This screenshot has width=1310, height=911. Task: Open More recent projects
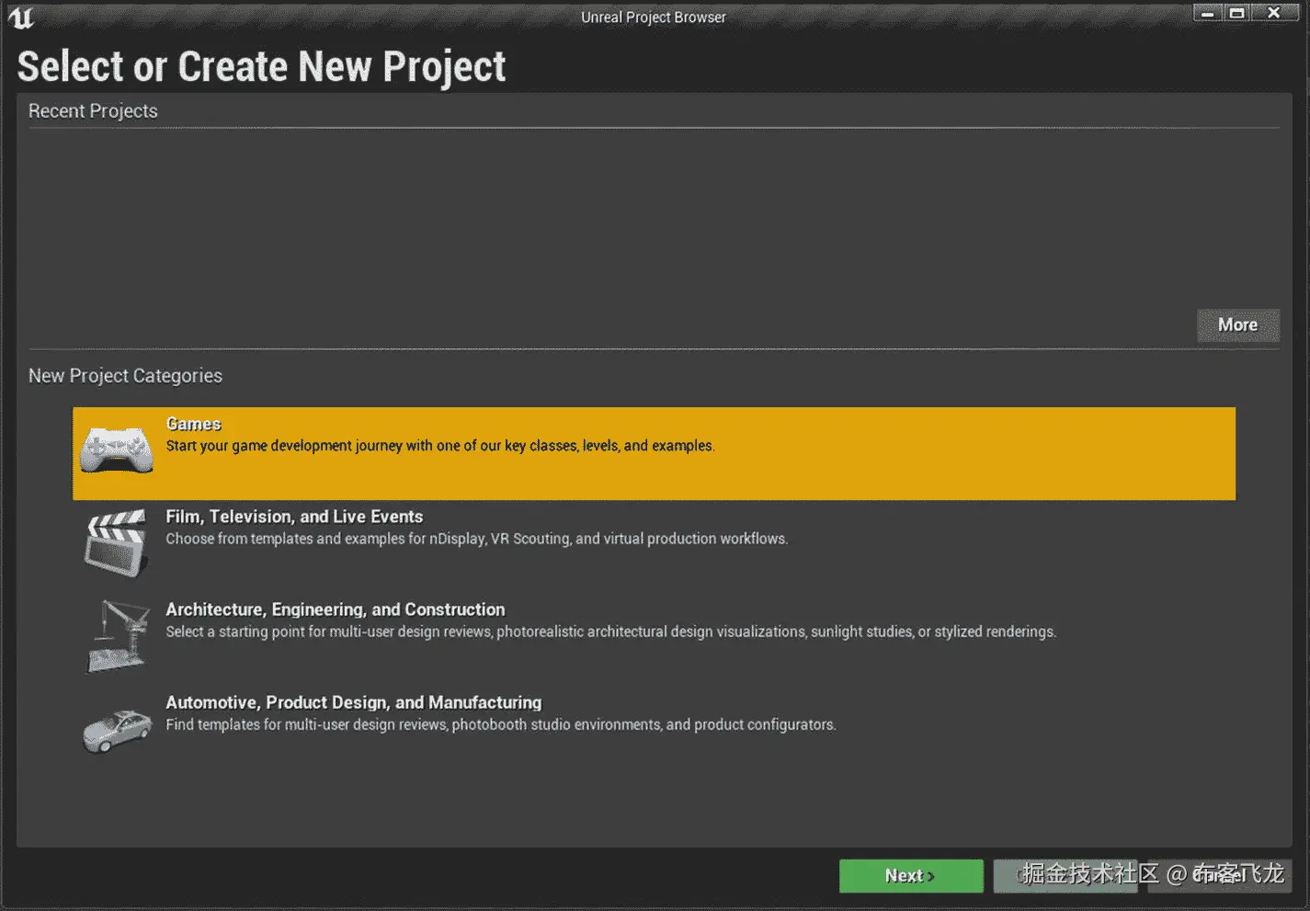coord(1237,325)
